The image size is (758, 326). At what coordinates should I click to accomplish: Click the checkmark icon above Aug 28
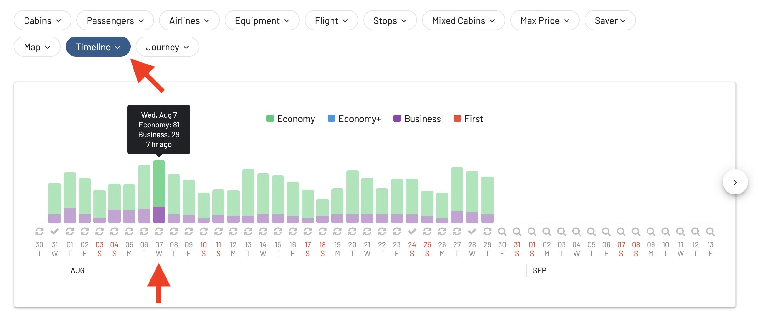(472, 232)
